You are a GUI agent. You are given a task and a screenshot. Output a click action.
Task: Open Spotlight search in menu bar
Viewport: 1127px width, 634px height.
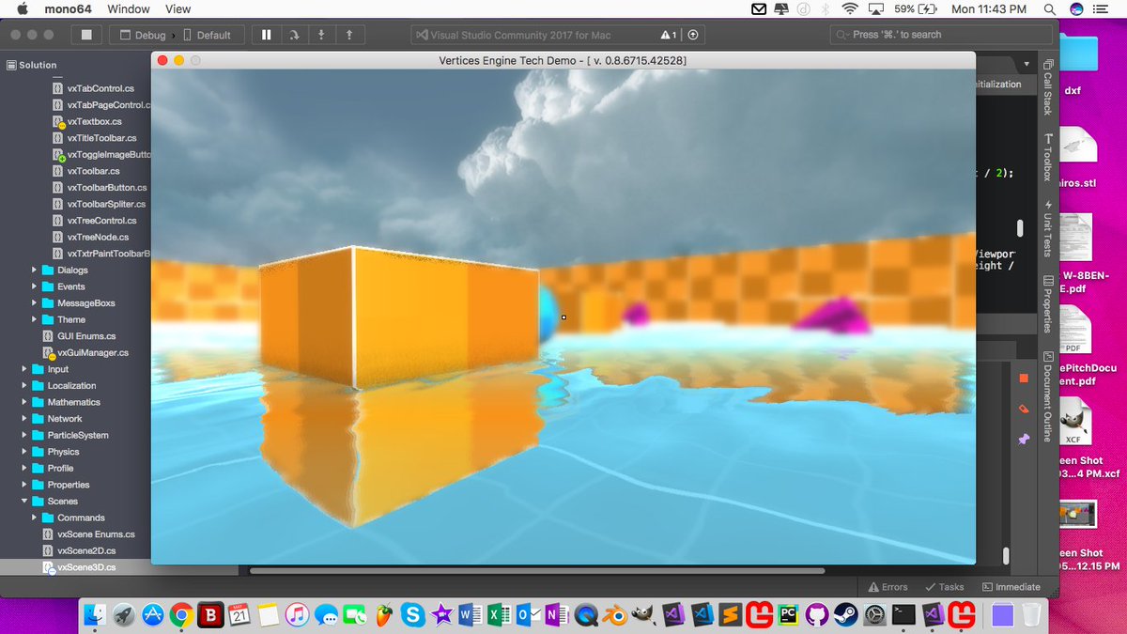click(1049, 8)
